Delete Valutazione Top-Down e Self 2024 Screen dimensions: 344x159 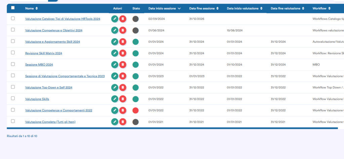pos(123,87)
